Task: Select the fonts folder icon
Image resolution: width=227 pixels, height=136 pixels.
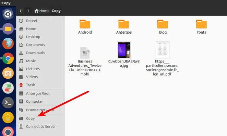Action: pos(201,24)
